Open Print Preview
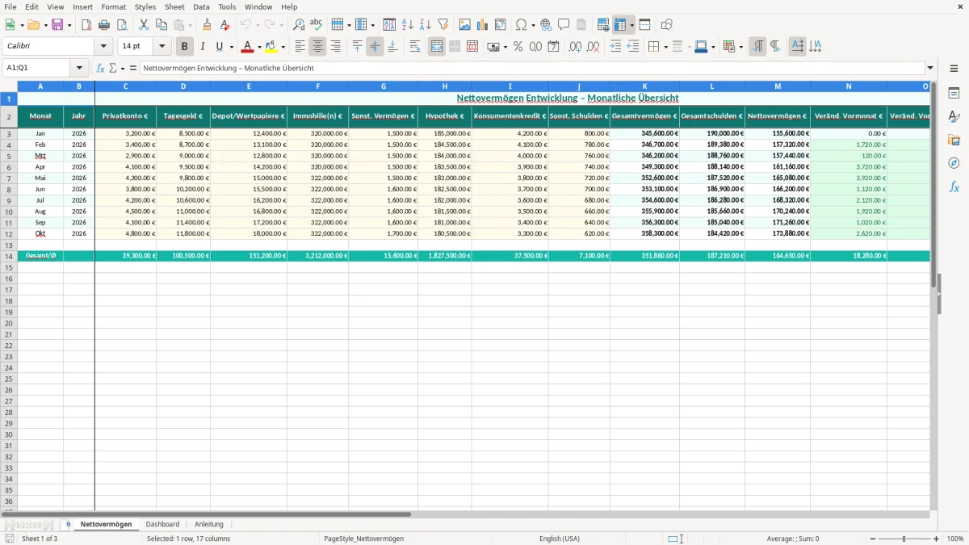 (x=121, y=25)
